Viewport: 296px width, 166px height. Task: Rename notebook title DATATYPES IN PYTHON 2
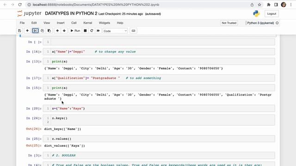[x=71, y=13]
